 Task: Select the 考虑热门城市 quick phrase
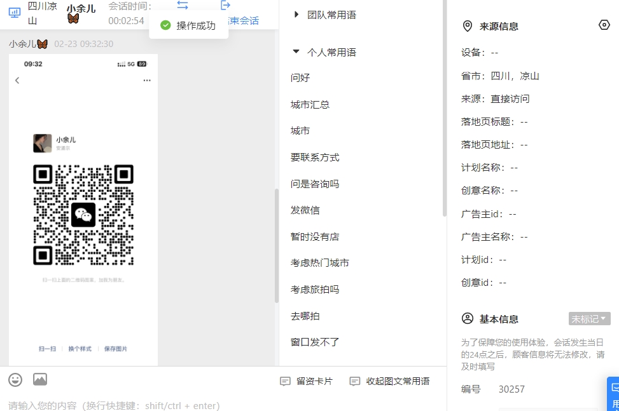coord(320,263)
